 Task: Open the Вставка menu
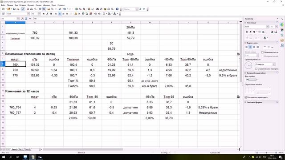tap(23, 5)
